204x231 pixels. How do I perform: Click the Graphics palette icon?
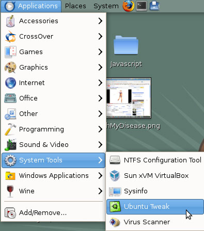10,68
